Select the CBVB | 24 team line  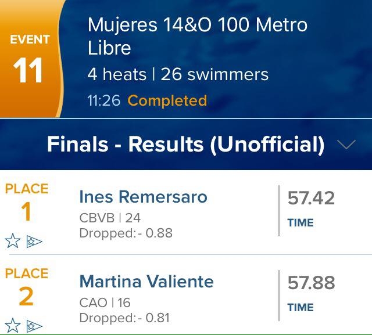[110, 218]
